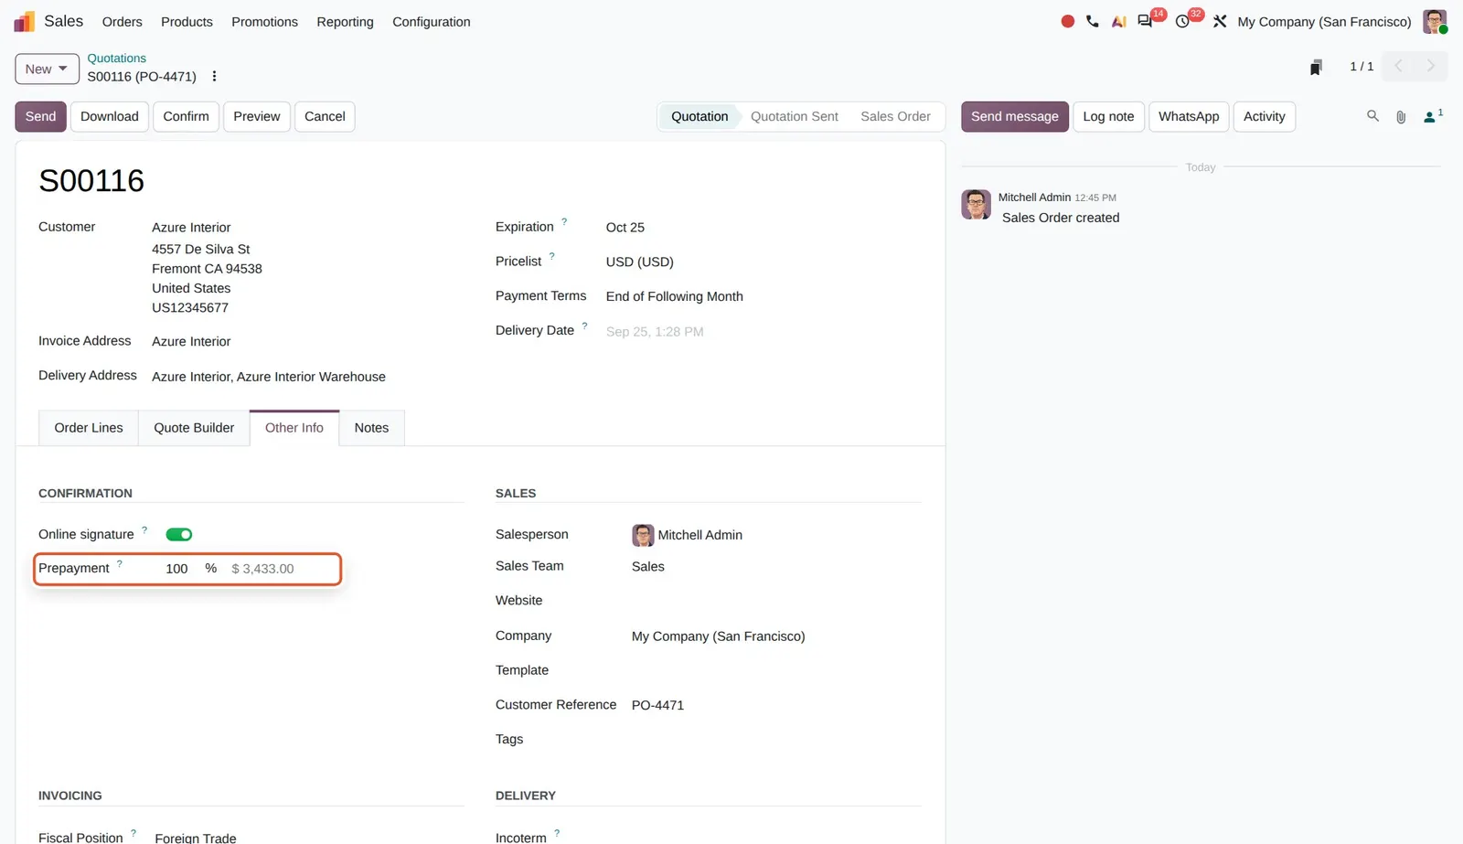Follow the Quotations breadcrumb link

click(x=116, y=59)
